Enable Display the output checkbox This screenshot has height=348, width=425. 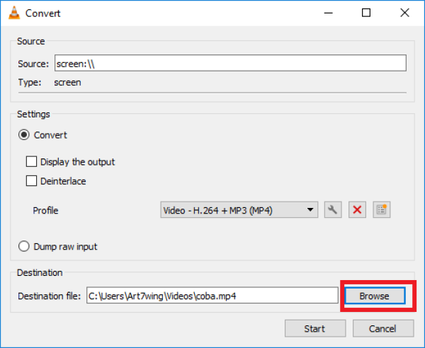(x=31, y=162)
